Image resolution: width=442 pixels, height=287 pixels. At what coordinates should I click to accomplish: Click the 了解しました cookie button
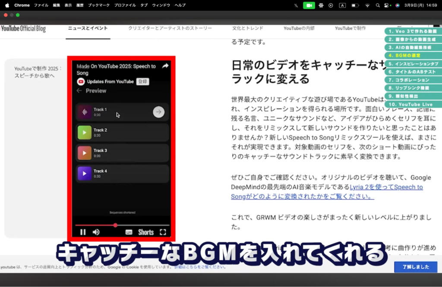(415, 267)
